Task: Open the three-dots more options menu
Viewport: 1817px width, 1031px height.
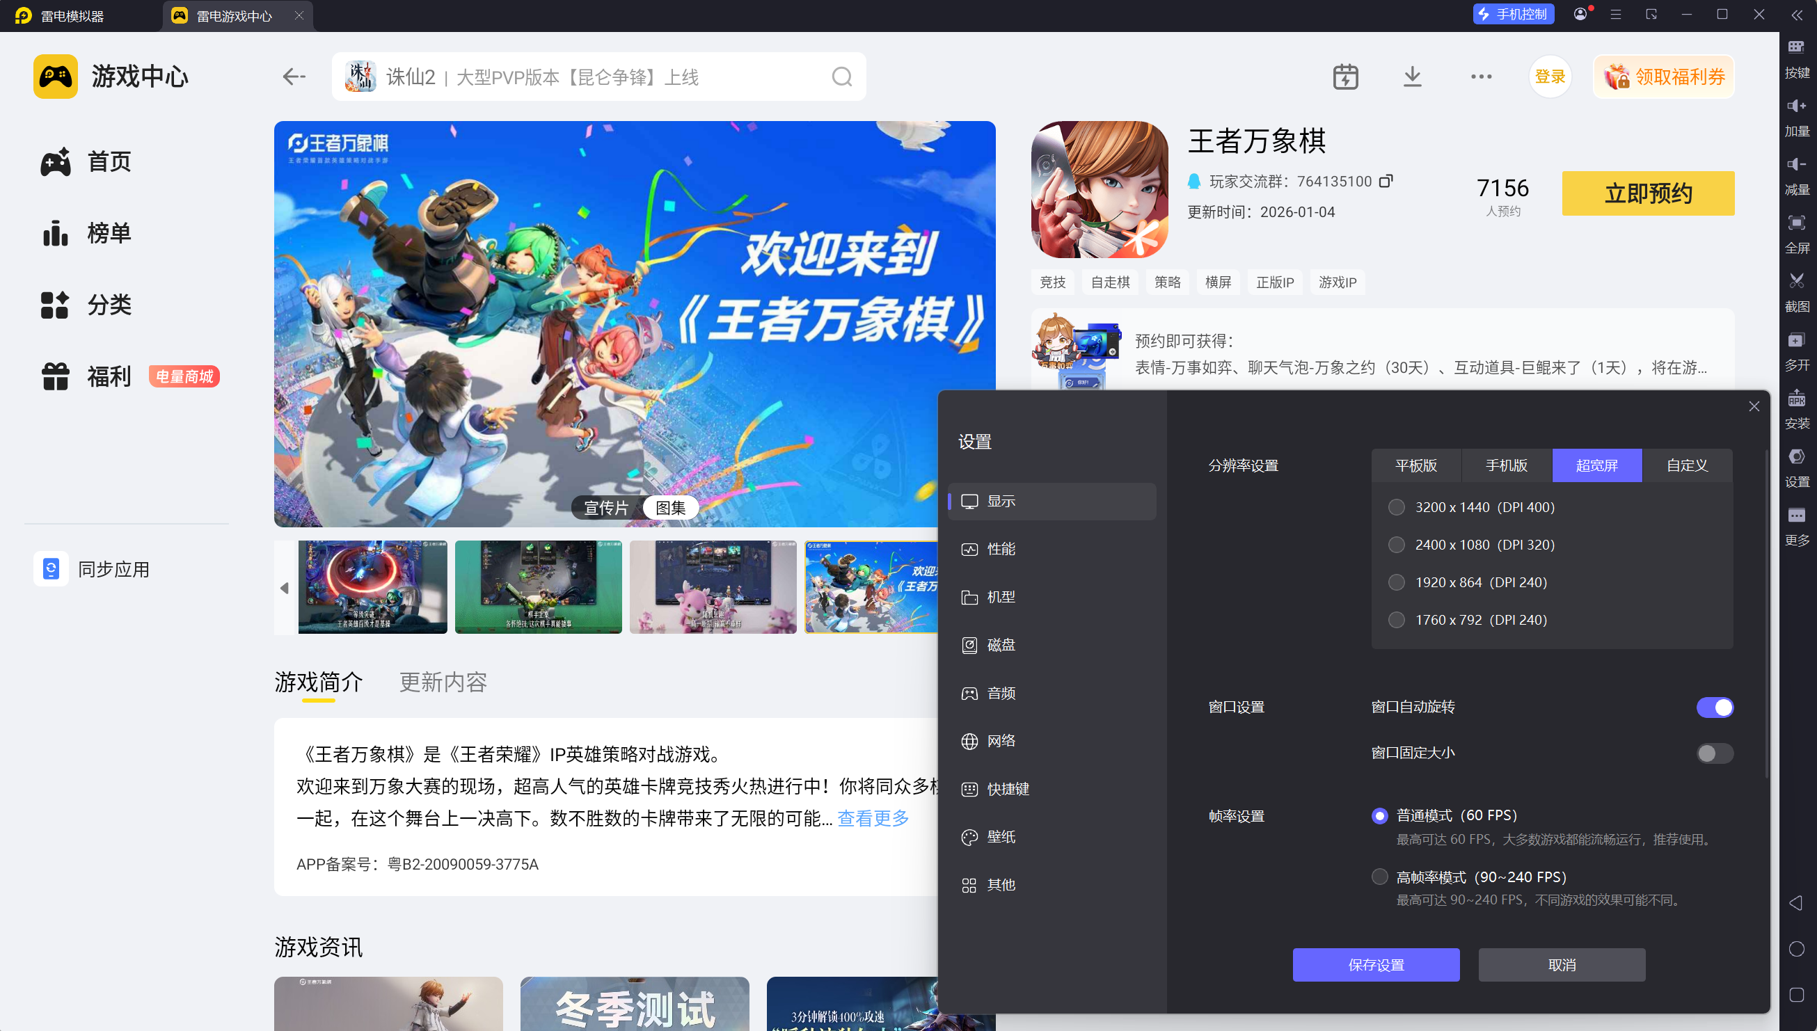Action: (x=1481, y=77)
